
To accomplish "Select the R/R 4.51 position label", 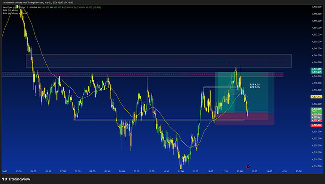I will [x=254, y=84].
